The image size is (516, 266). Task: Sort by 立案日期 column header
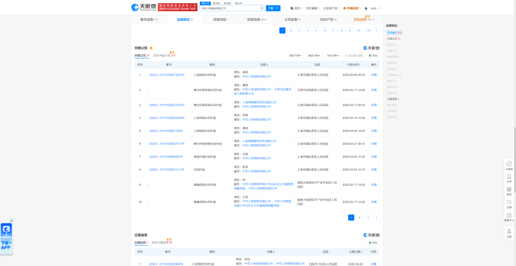tap(355, 252)
